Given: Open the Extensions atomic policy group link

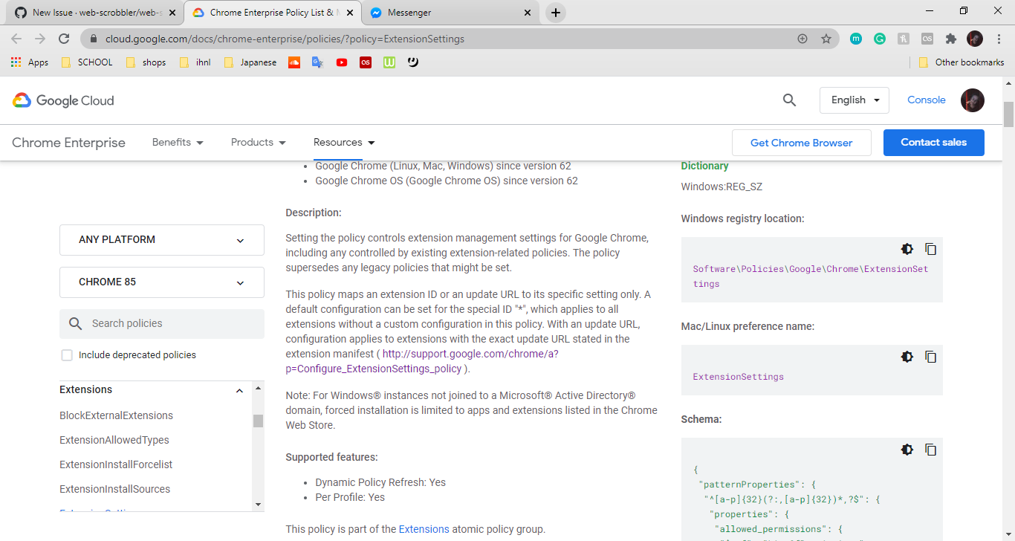Looking at the screenshot, I should 424,529.
